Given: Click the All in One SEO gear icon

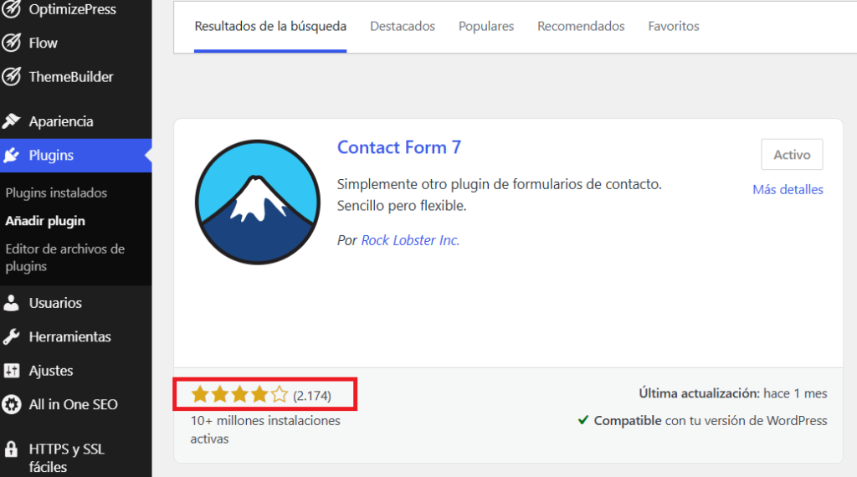Looking at the screenshot, I should pos(11,404).
